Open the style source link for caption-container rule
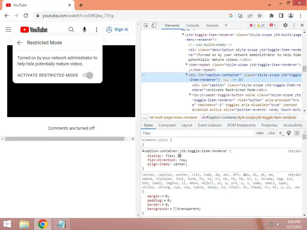 pos(294,151)
